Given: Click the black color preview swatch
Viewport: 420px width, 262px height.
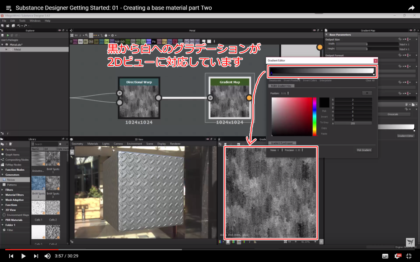Looking at the screenshot, I should (x=324, y=103).
